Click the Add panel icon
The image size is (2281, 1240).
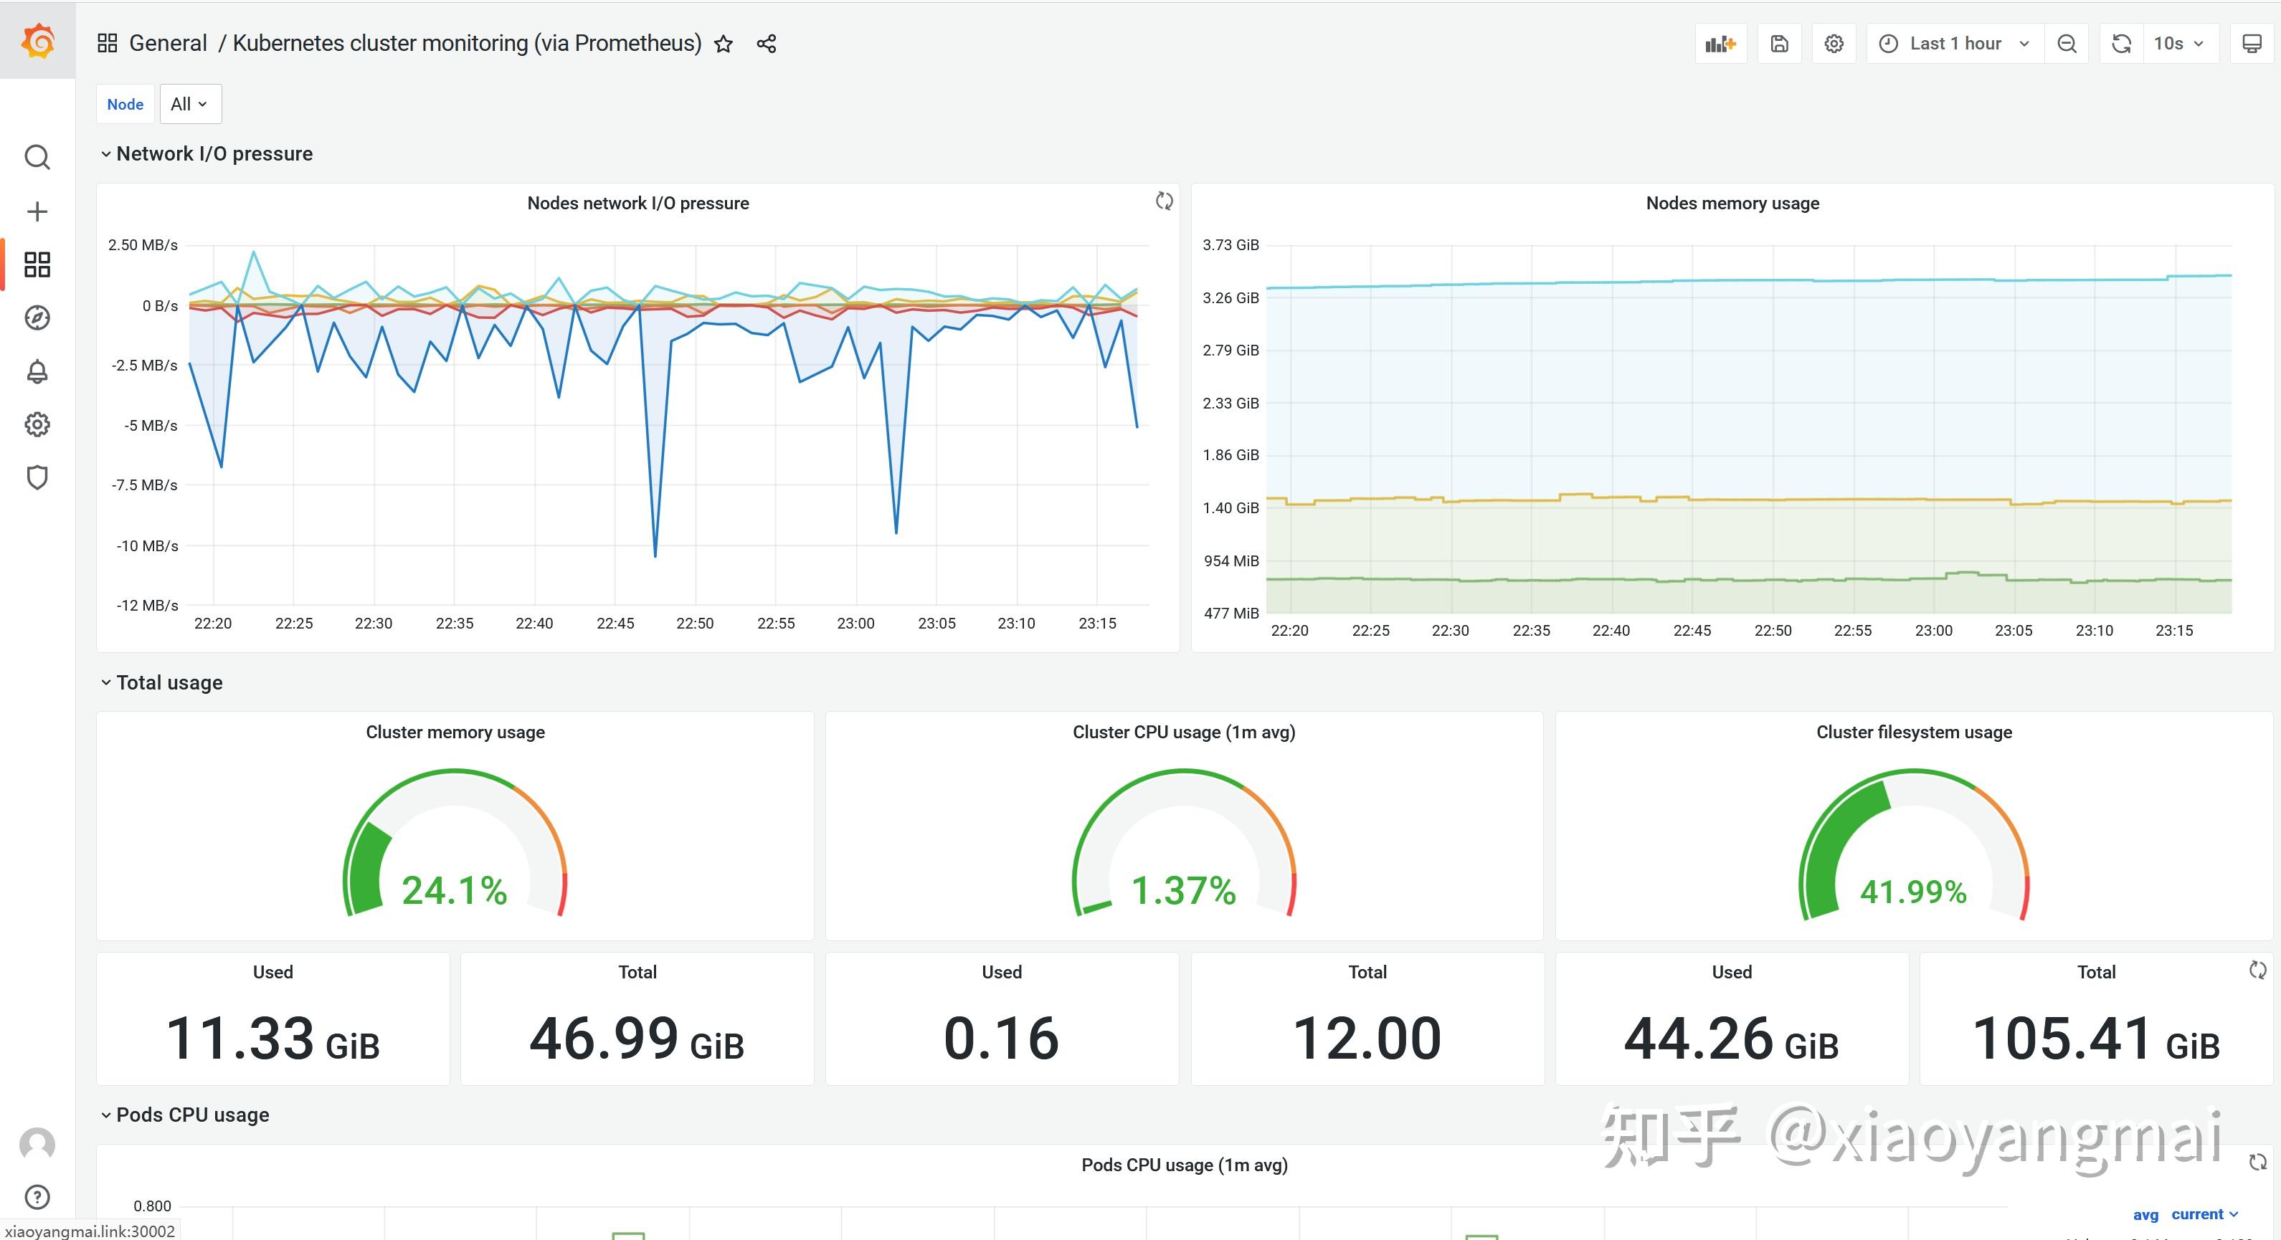click(x=1720, y=44)
